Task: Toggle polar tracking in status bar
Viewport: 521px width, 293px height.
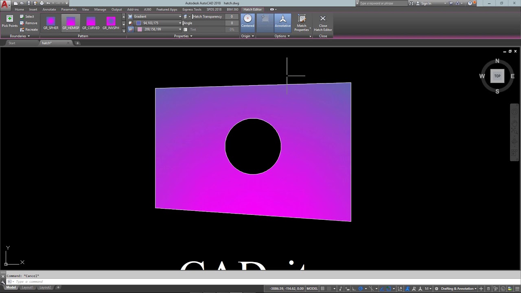Action: (361, 289)
